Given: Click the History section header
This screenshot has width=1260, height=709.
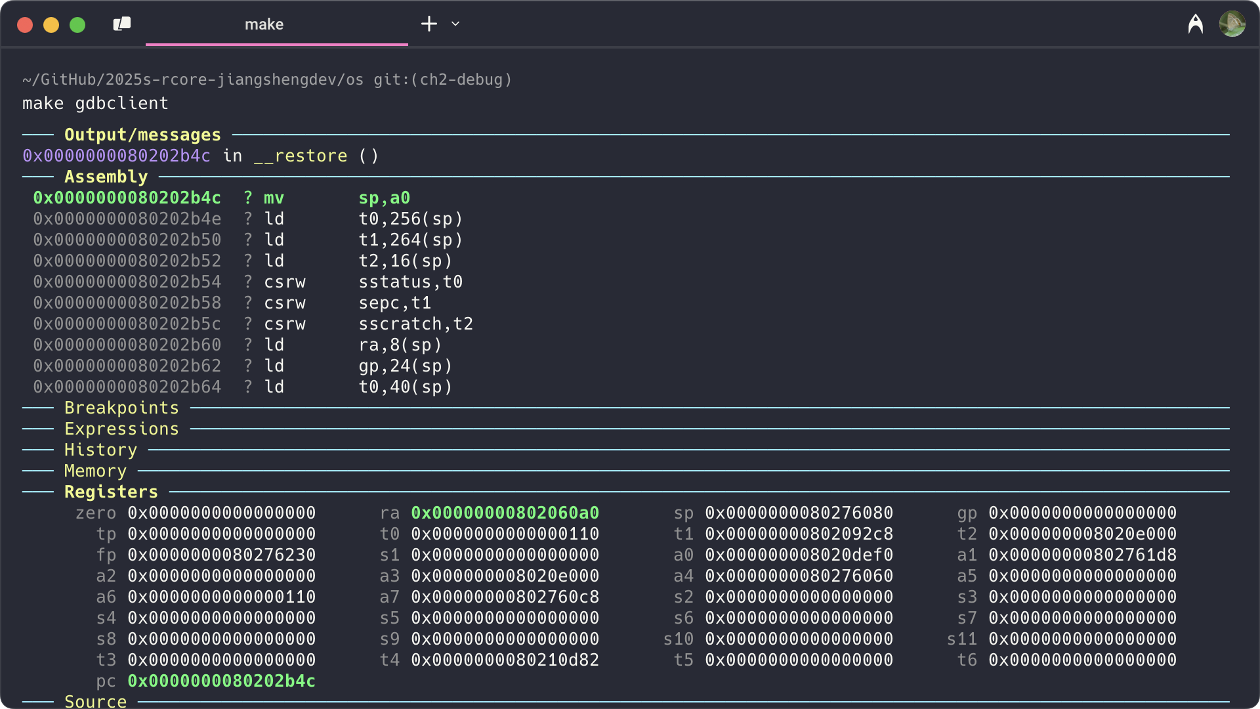Looking at the screenshot, I should (x=100, y=450).
